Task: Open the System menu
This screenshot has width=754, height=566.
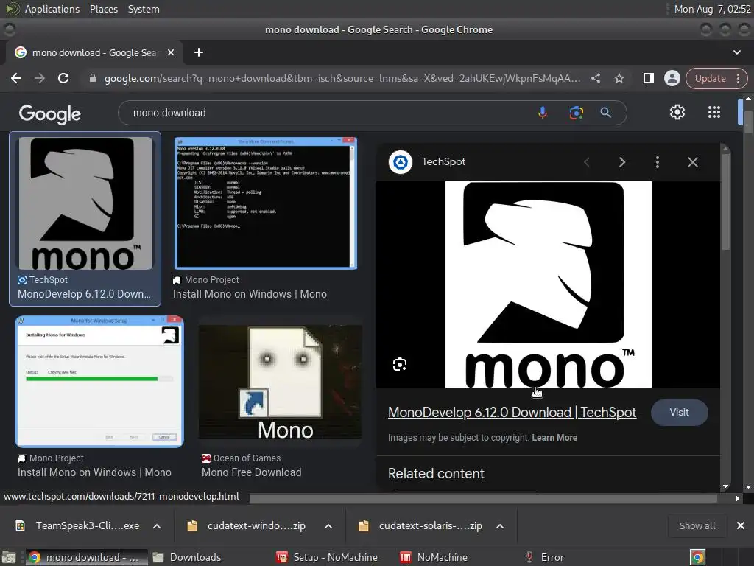Action: click(144, 9)
